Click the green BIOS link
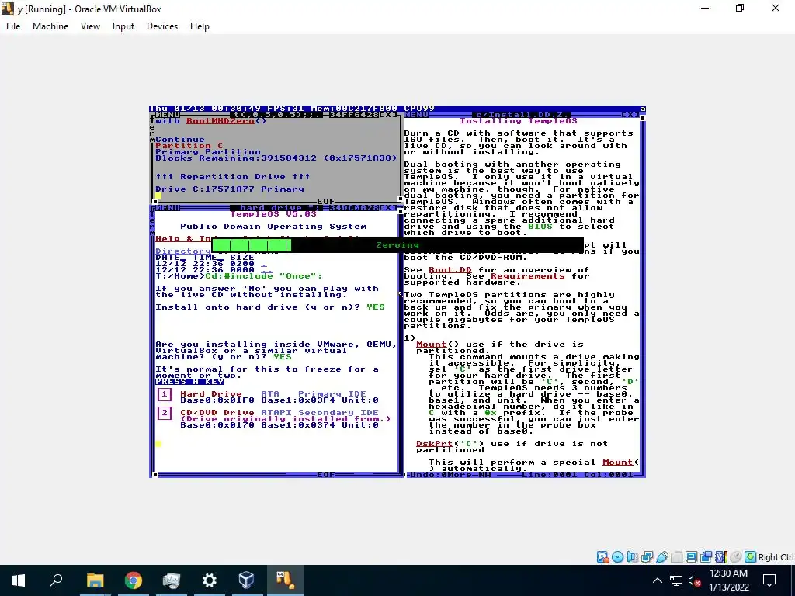The image size is (795, 596). click(x=540, y=226)
